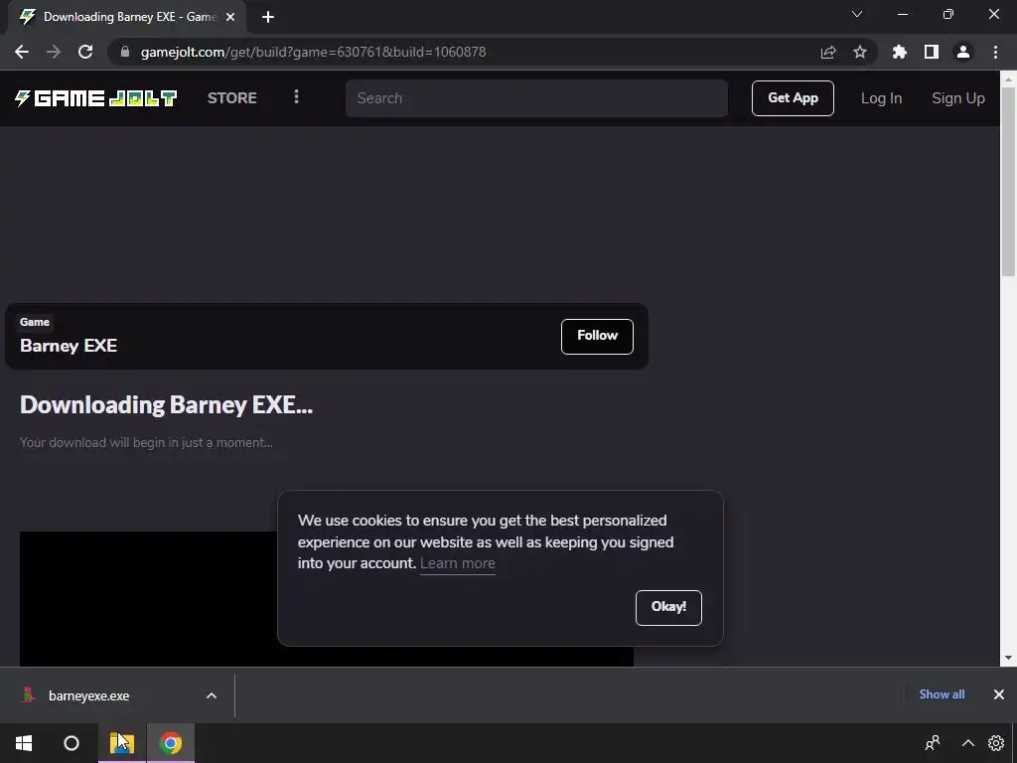Open the cookie Learn more link
The height and width of the screenshot is (763, 1017).
[x=457, y=563]
